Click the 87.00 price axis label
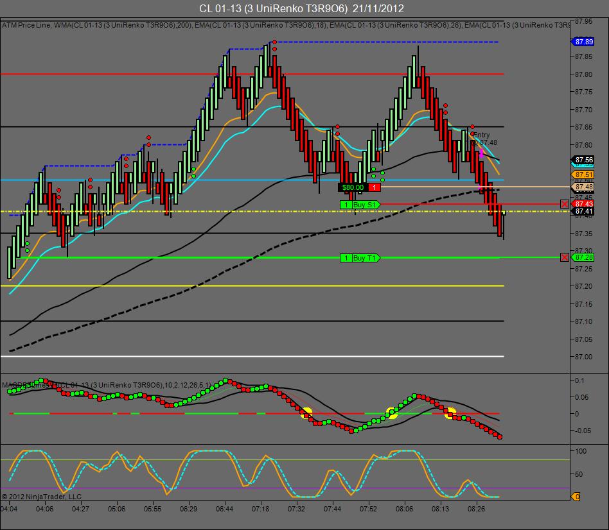The width and height of the screenshot is (609, 530). coord(584,357)
